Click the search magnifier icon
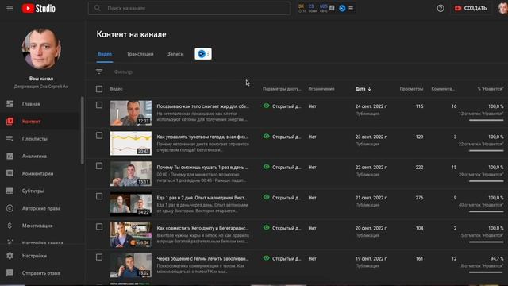 tap(97, 8)
